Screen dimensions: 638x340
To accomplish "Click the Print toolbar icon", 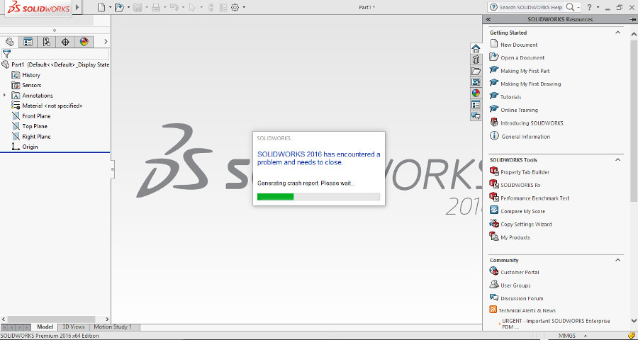I will (156, 7).
